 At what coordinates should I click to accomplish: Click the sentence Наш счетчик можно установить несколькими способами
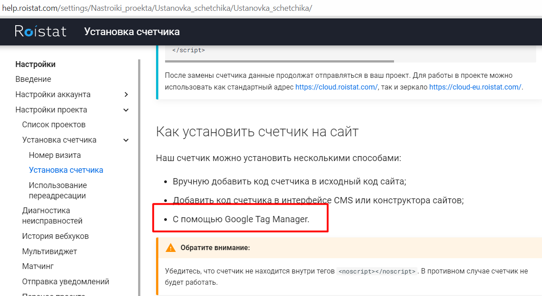pyautogui.click(x=278, y=158)
